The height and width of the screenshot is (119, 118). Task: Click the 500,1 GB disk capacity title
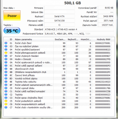click(73, 3)
